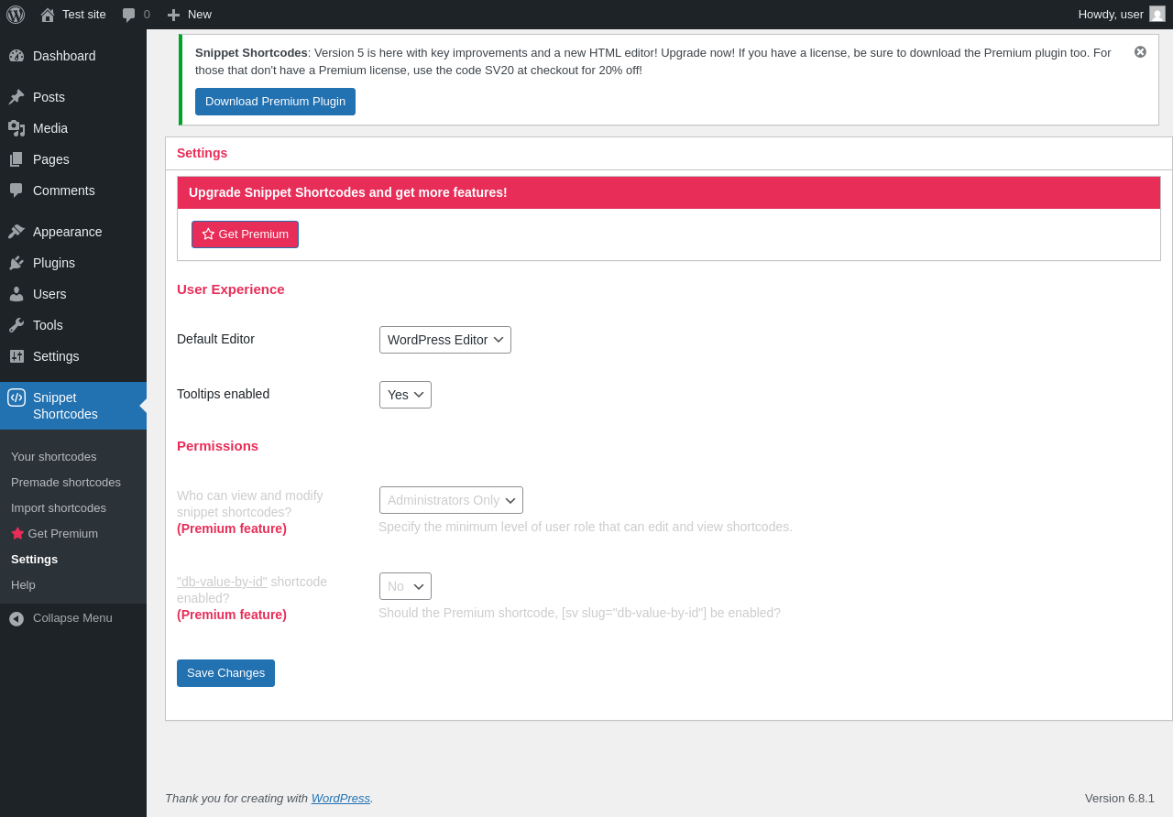1173x817 pixels.
Task: Open the Users menu
Action: pyautogui.click(x=73, y=294)
